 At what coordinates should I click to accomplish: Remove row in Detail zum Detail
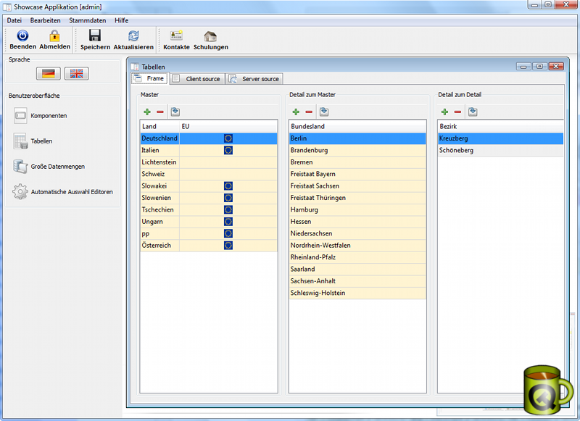pos(457,112)
